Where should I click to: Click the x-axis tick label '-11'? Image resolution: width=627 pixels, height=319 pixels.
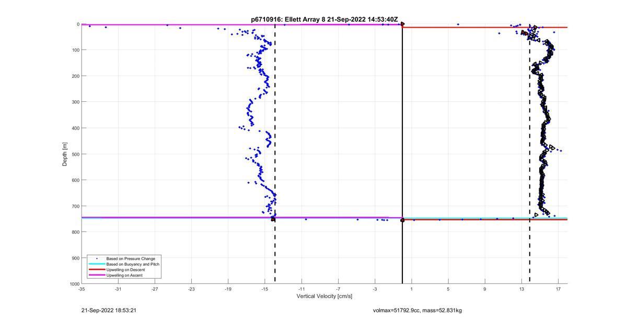pos(301,289)
